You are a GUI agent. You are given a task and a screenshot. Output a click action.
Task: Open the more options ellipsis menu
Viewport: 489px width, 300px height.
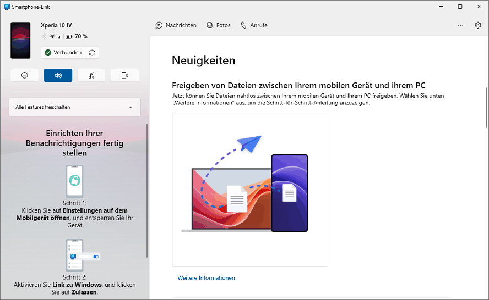(x=460, y=25)
